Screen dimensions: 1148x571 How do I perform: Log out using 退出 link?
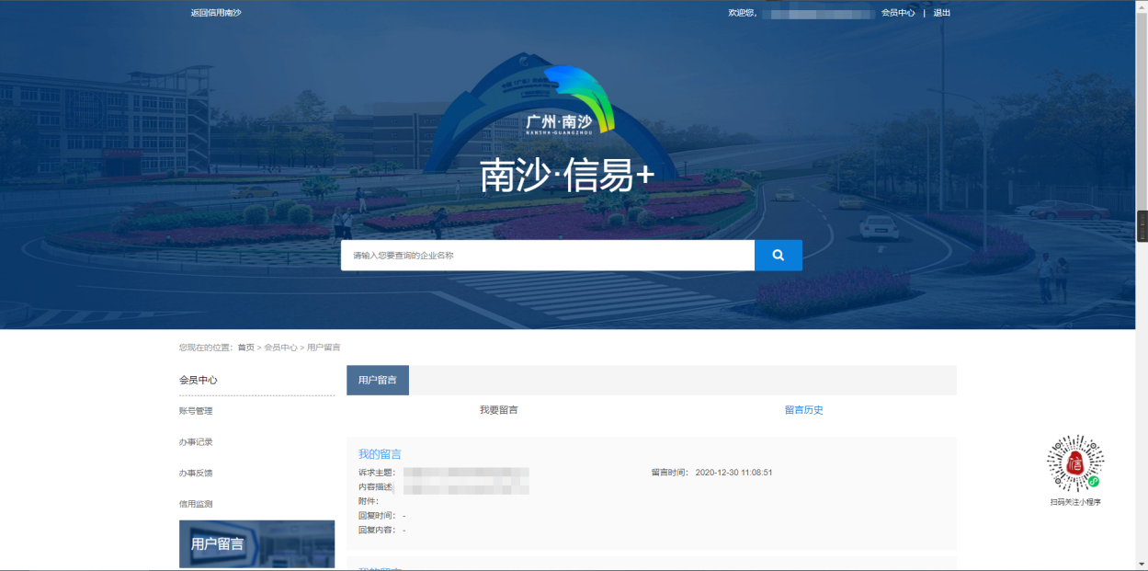pos(942,13)
